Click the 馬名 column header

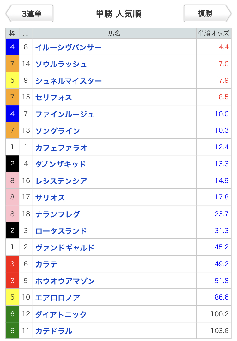[x=114, y=33]
